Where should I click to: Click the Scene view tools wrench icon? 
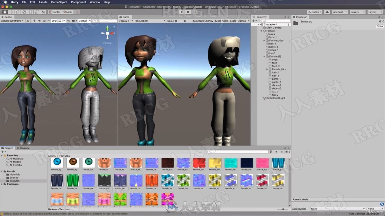(69, 21)
